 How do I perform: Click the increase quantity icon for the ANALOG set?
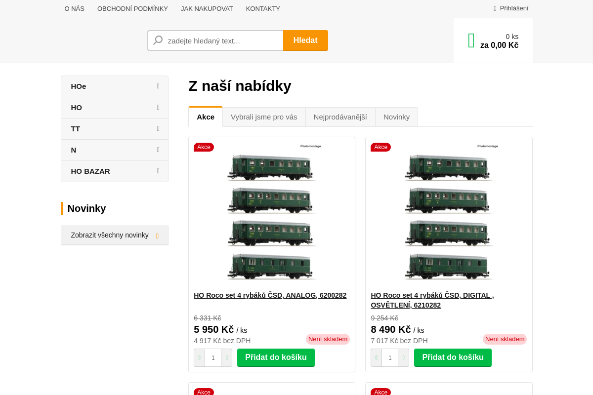tap(226, 357)
